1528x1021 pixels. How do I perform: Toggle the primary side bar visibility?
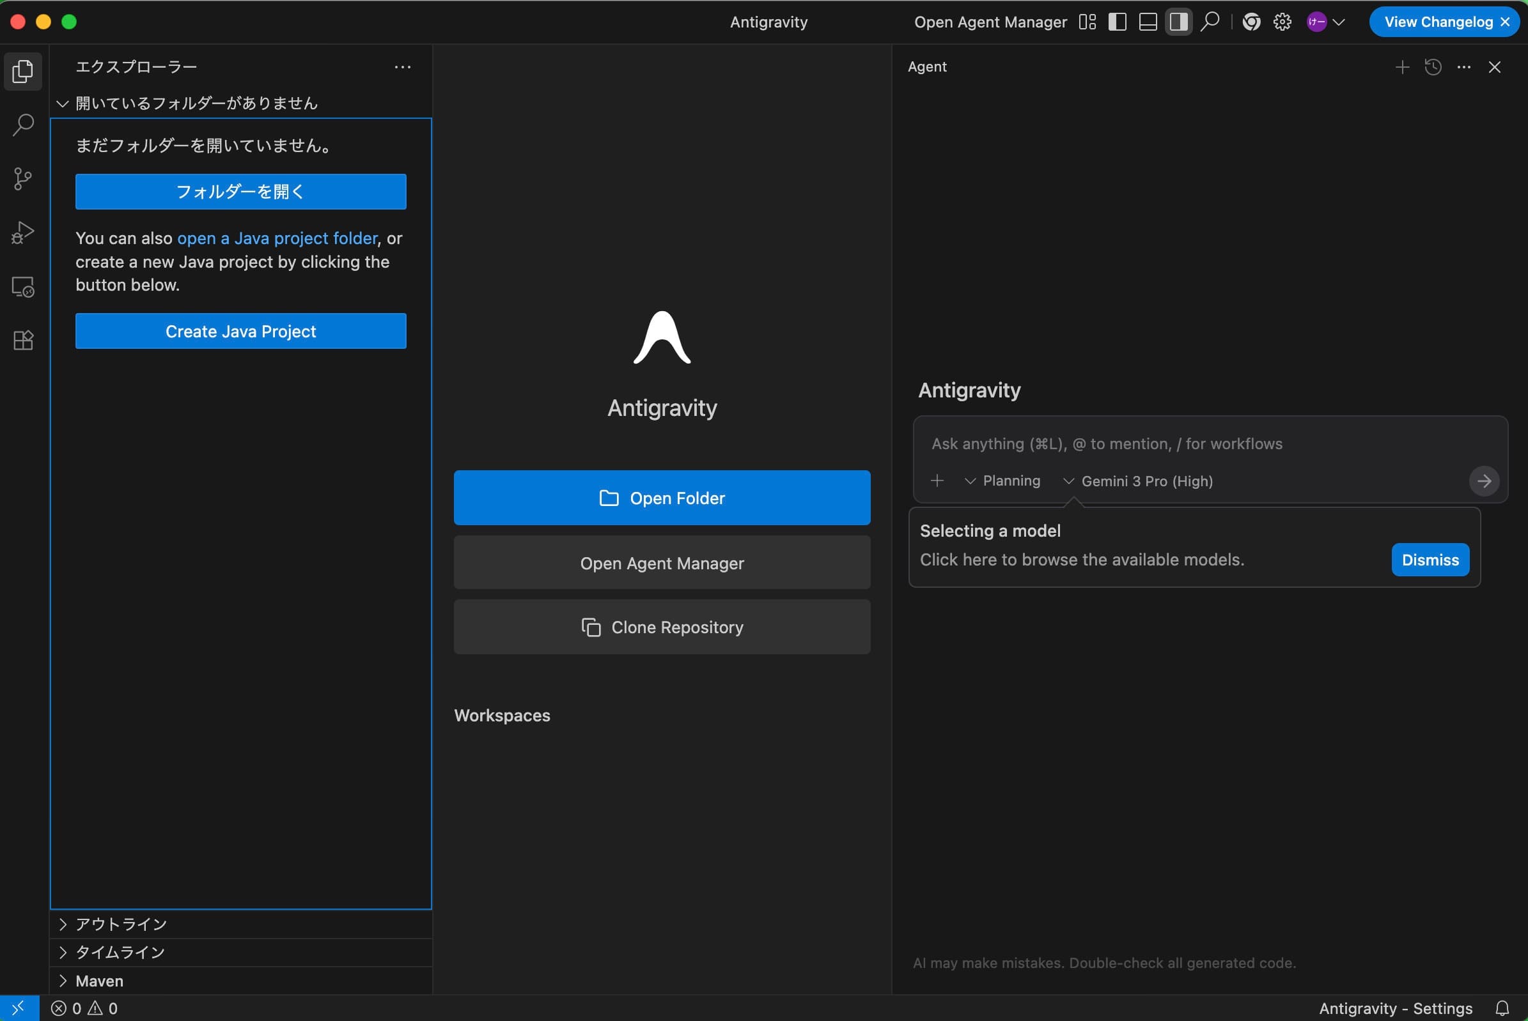[x=1117, y=22]
